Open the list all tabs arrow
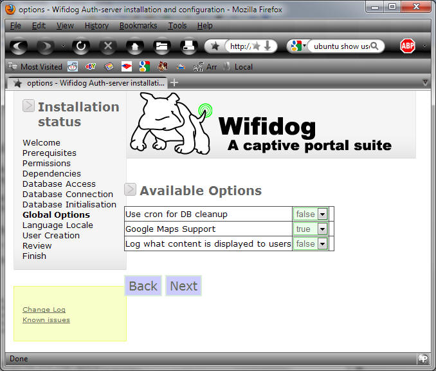The height and width of the screenshot is (371, 436). click(x=425, y=82)
